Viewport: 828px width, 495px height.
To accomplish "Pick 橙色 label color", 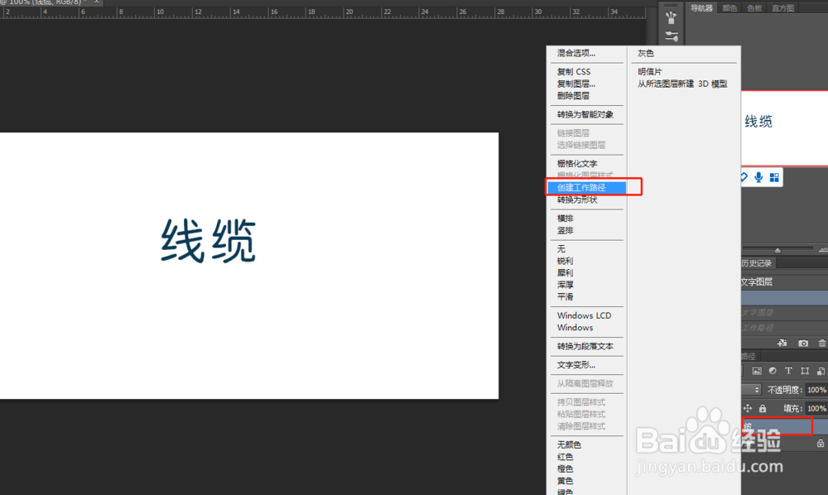I will pyautogui.click(x=565, y=469).
